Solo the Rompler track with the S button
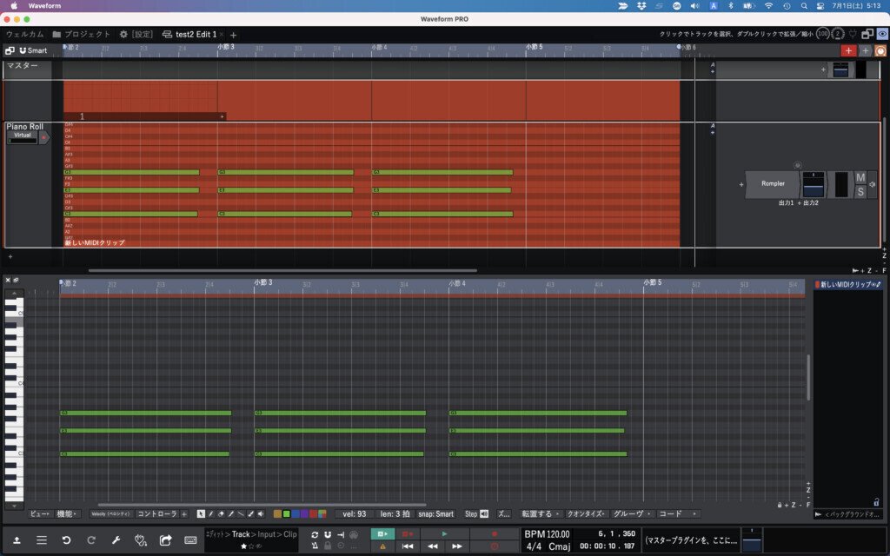 [861, 191]
